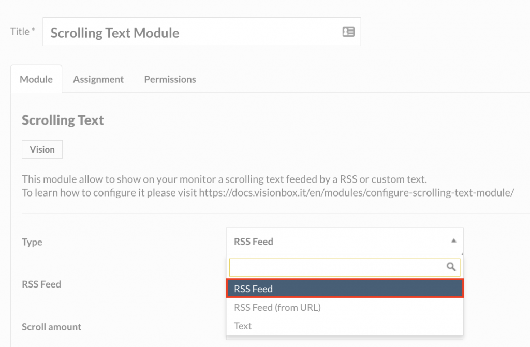Collapse the Type dropdown arrow
The height and width of the screenshot is (347, 530).
pos(453,241)
